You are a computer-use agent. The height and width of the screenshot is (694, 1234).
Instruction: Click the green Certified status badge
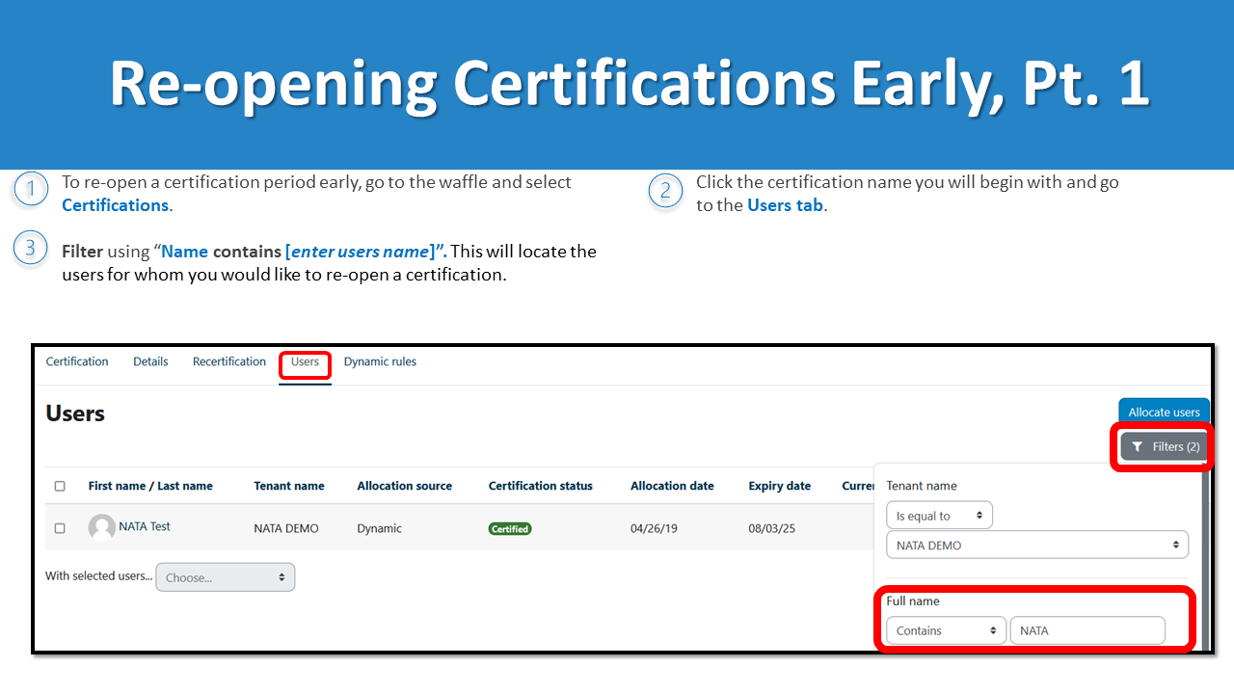[510, 528]
